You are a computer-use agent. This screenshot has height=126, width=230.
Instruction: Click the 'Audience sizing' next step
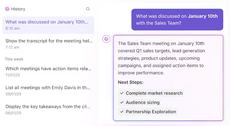pyautogui.click(x=143, y=103)
